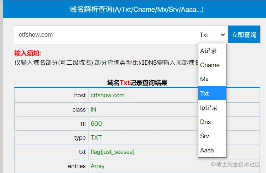
Task: Choose Dns option in the dropdown list
Action: point(212,122)
